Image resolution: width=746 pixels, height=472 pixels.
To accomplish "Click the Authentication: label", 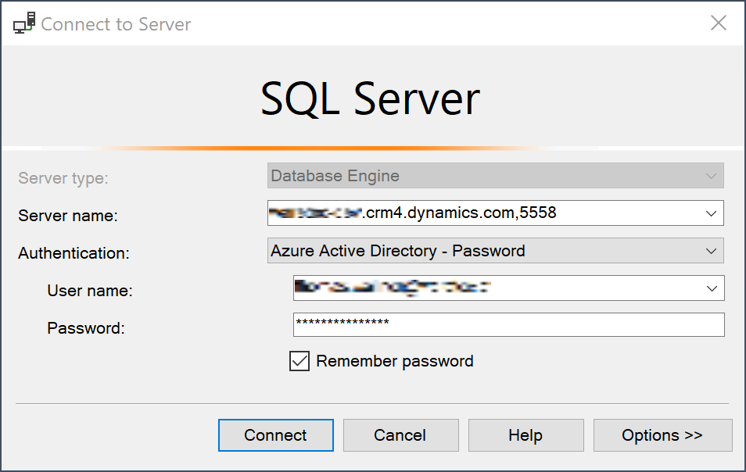I will pos(74,253).
